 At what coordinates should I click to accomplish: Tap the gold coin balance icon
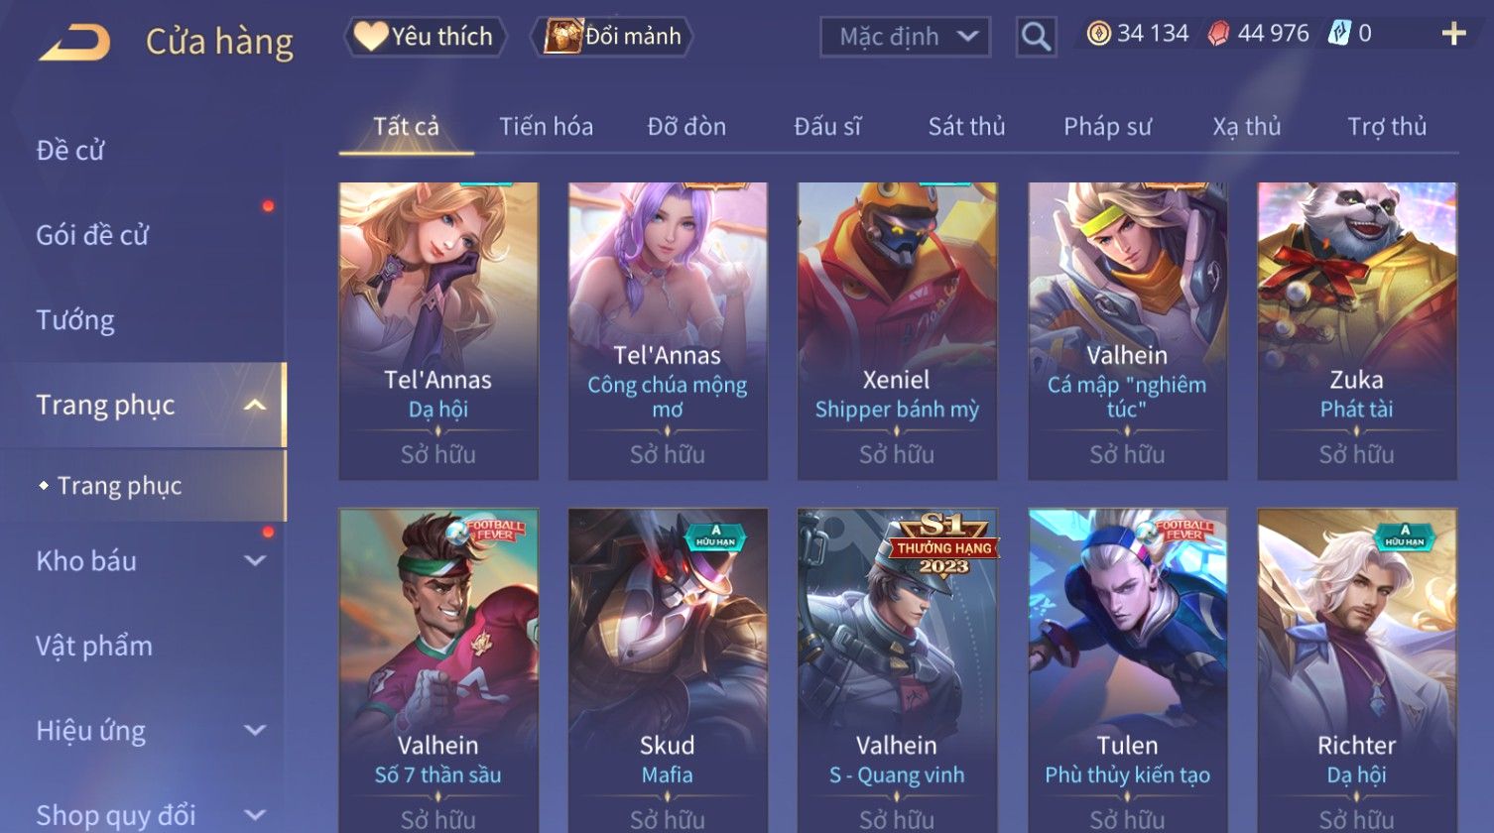(x=1098, y=35)
